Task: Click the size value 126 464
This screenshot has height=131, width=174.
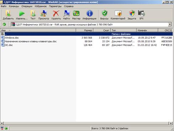Action: click(x=88, y=45)
